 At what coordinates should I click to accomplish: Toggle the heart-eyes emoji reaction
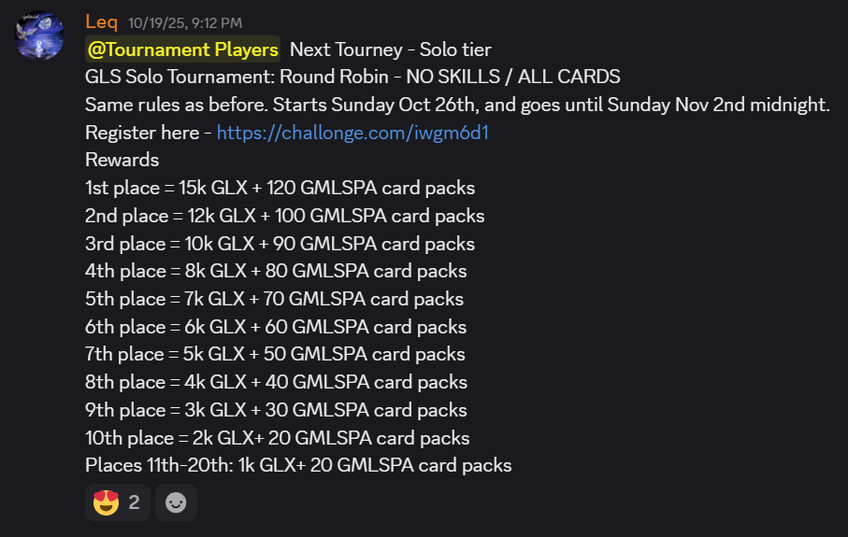[118, 502]
